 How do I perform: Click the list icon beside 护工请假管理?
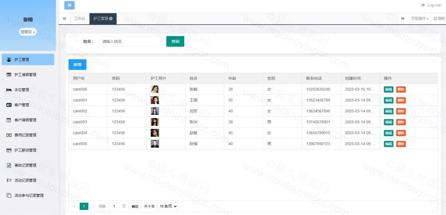click(9, 75)
